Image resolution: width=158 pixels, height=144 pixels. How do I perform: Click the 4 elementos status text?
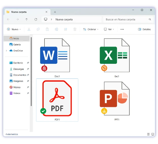12,134
